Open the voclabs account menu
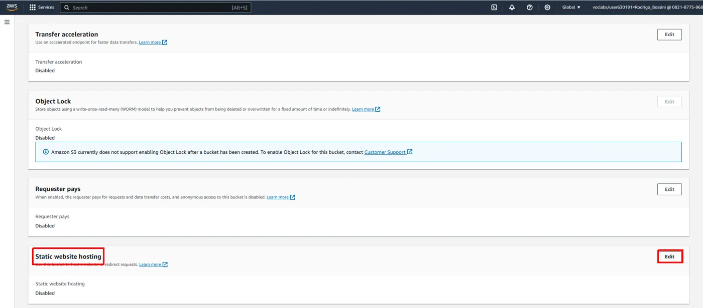The width and height of the screenshot is (703, 308). (647, 8)
